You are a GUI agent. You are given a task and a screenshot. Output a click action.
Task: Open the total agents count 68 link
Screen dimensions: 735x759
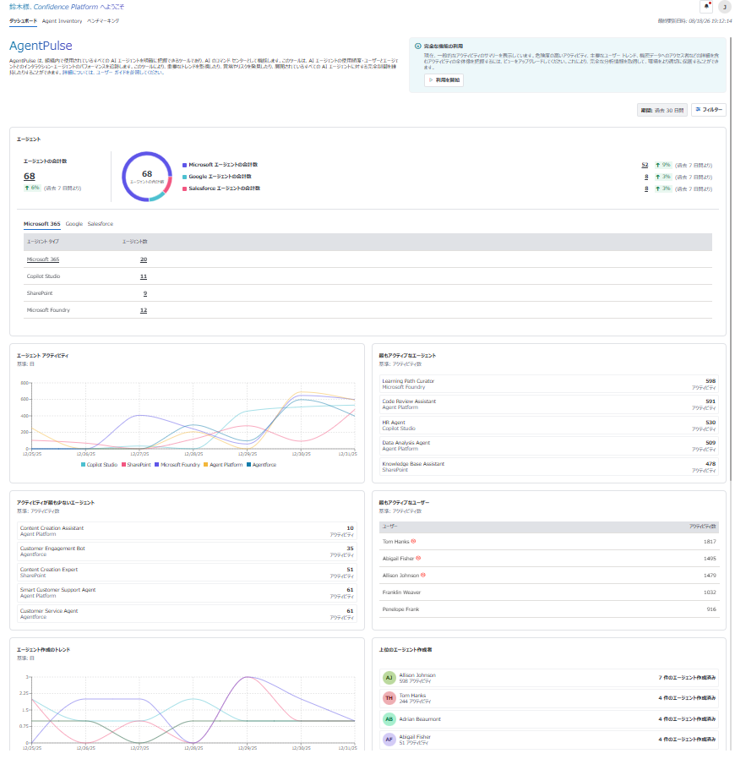click(30, 176)
